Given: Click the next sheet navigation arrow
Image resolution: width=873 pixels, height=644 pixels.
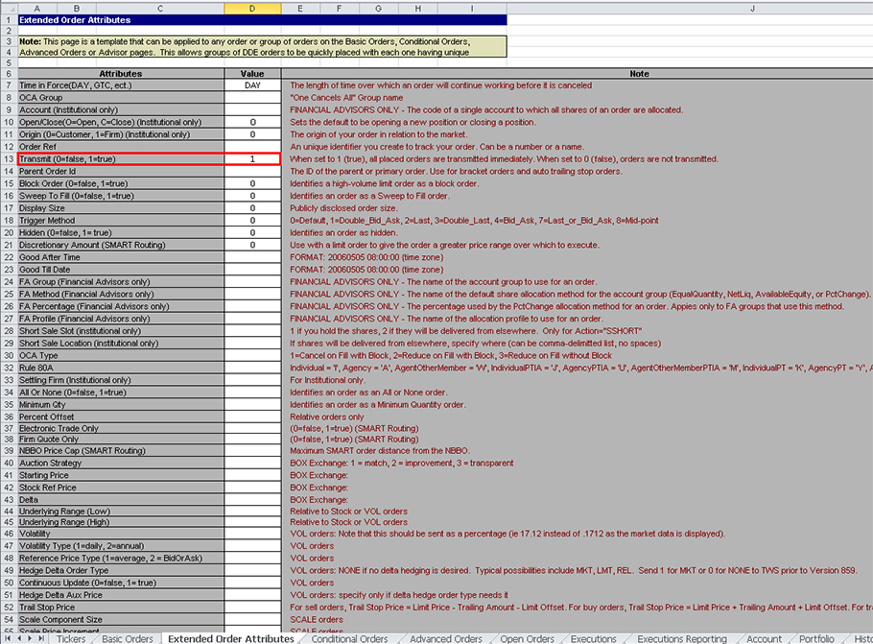Looking at the screenshot, I should click(30, 638).
